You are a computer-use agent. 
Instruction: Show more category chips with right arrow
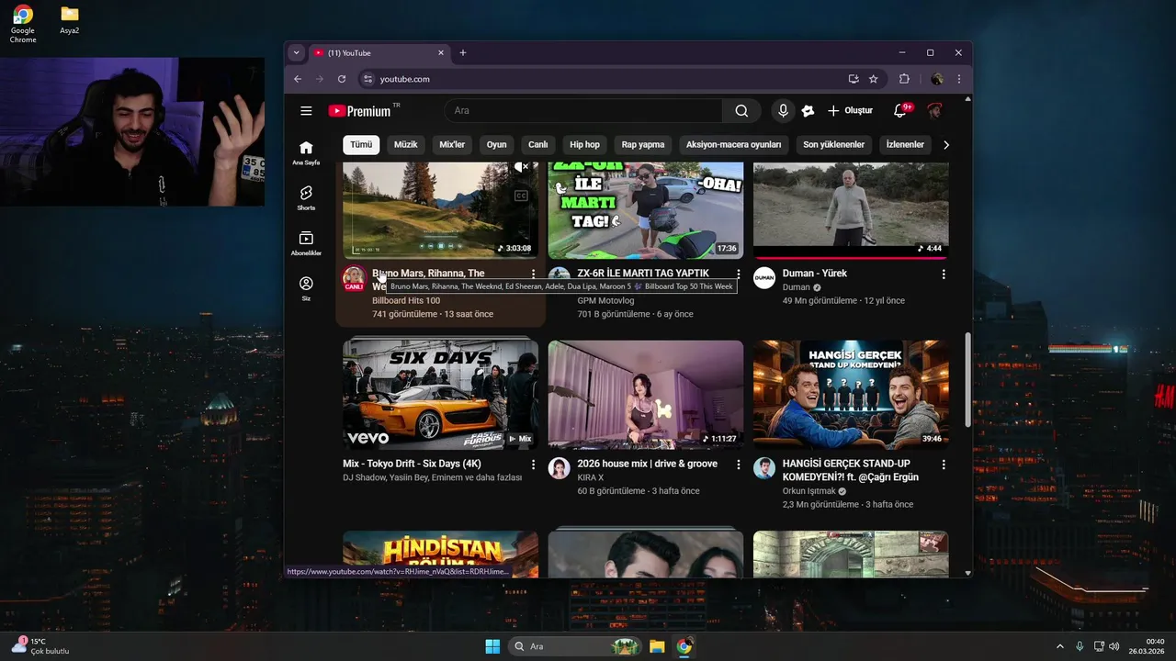(946, 145)
